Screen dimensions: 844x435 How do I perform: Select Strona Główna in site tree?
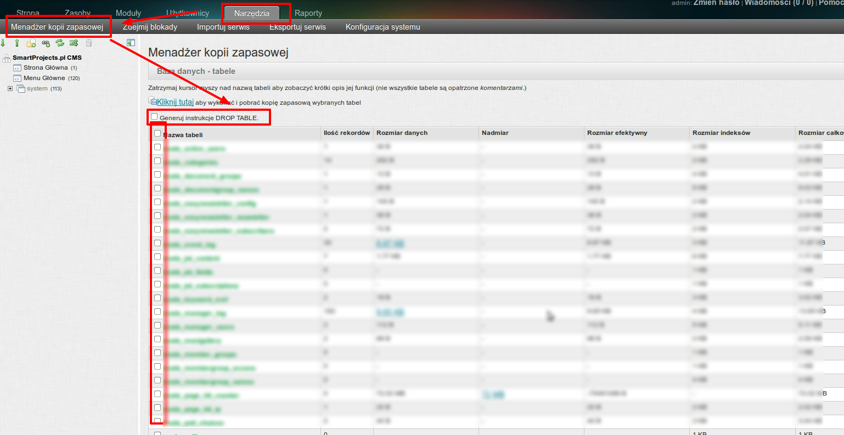coord(46,68)
